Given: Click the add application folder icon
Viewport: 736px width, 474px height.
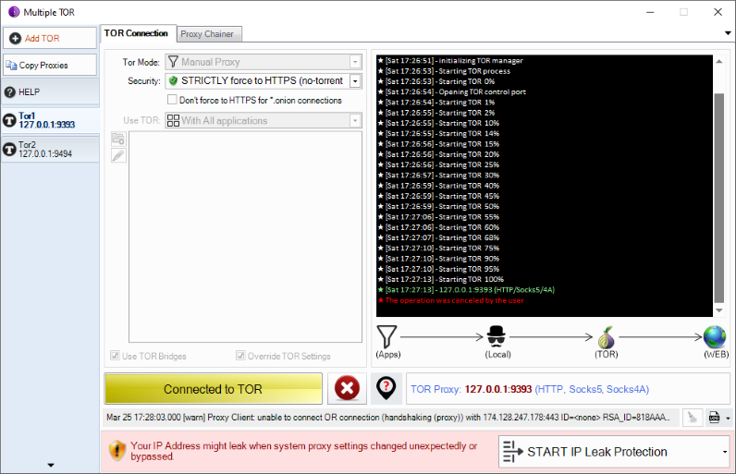Looking at the screenshot, I should [118, 139].
